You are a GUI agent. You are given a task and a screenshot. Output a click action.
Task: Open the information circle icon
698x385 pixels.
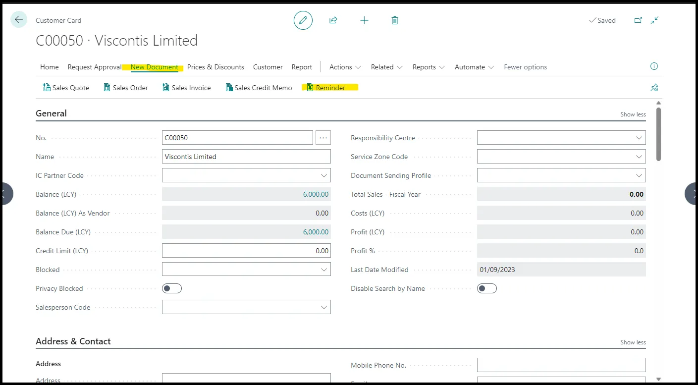654,66
